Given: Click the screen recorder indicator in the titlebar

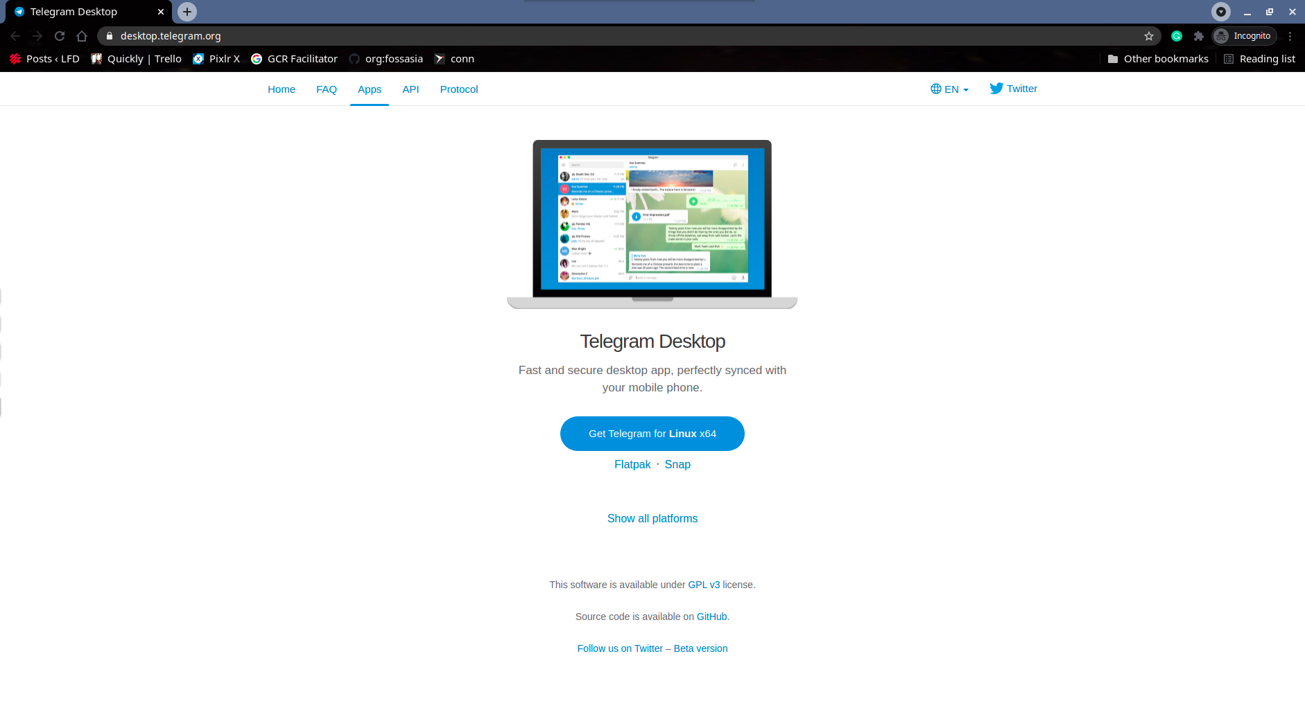Looking at the screenshot, I should 1220,11.
